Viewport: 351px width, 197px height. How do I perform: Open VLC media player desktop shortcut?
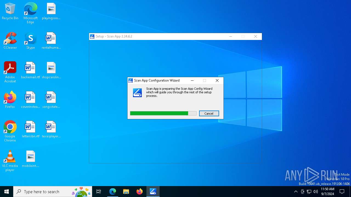tap(10, 161)
